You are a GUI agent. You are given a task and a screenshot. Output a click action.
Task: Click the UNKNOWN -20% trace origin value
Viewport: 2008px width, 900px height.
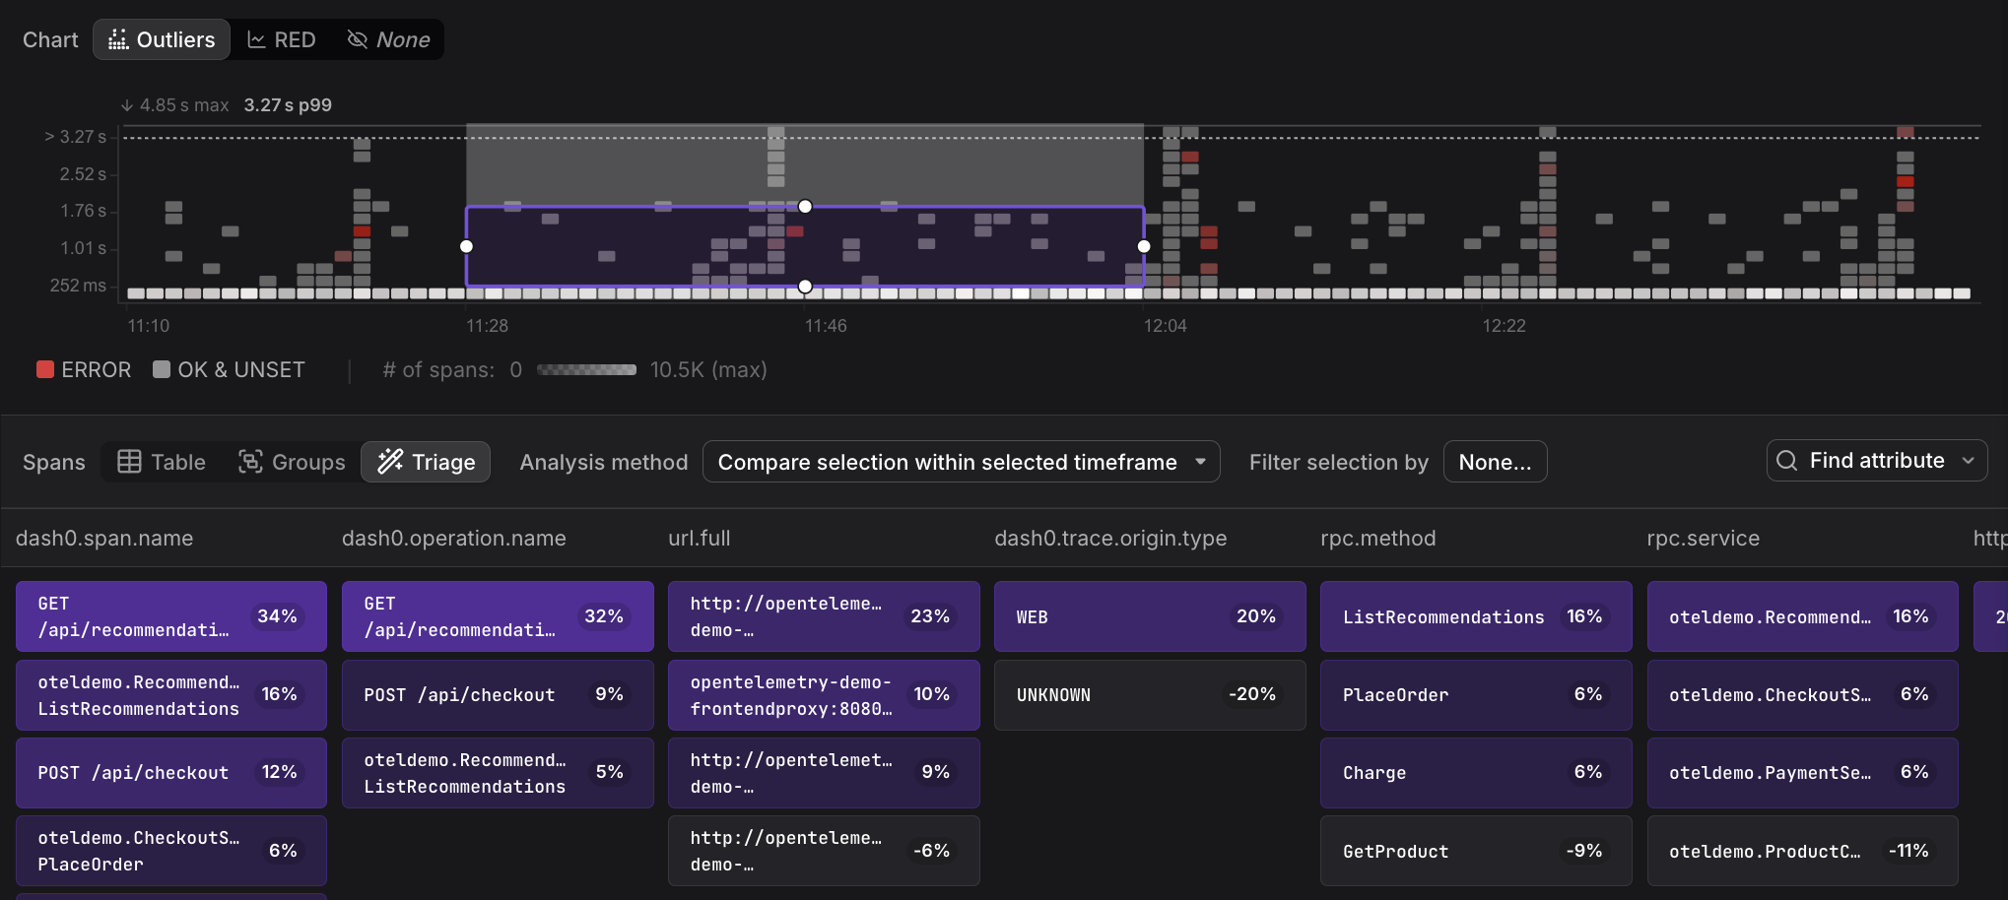tap(1149, 695)
